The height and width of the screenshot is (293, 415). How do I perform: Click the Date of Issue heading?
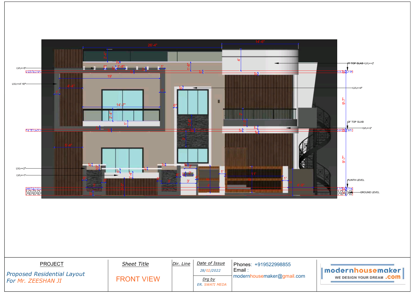[211, 263]
